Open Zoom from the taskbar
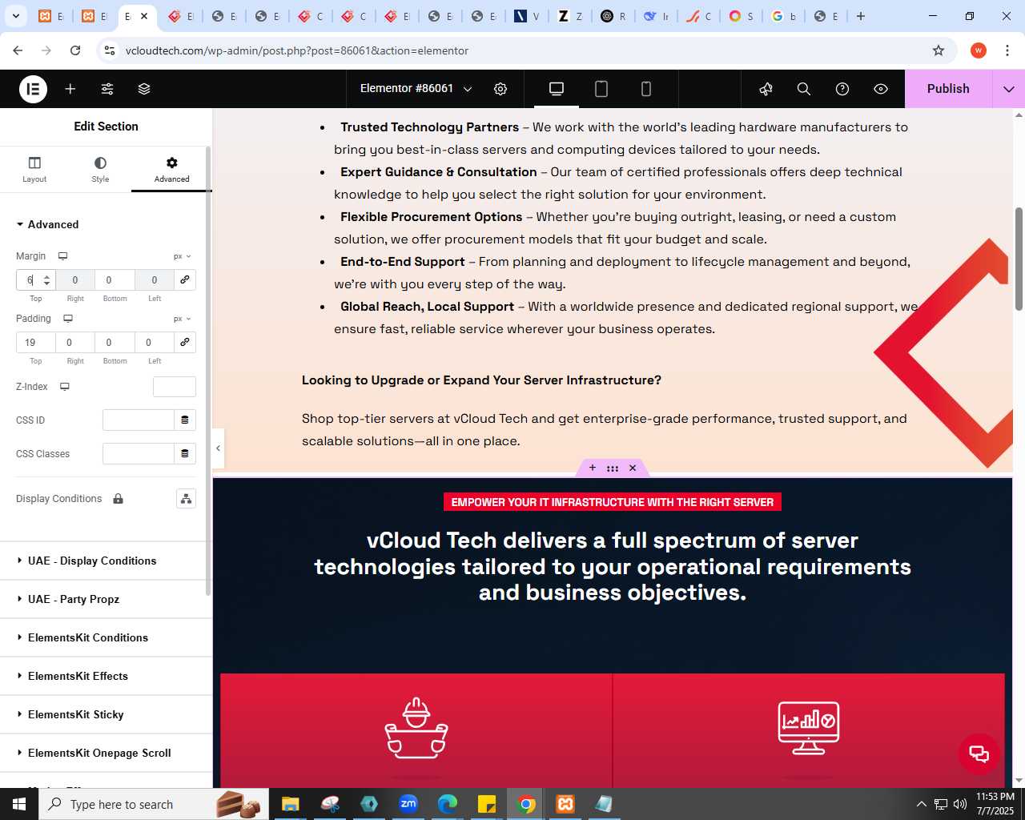Viewport: 1025px width, 820px height. pyautogui.click(x=408, y=804)
